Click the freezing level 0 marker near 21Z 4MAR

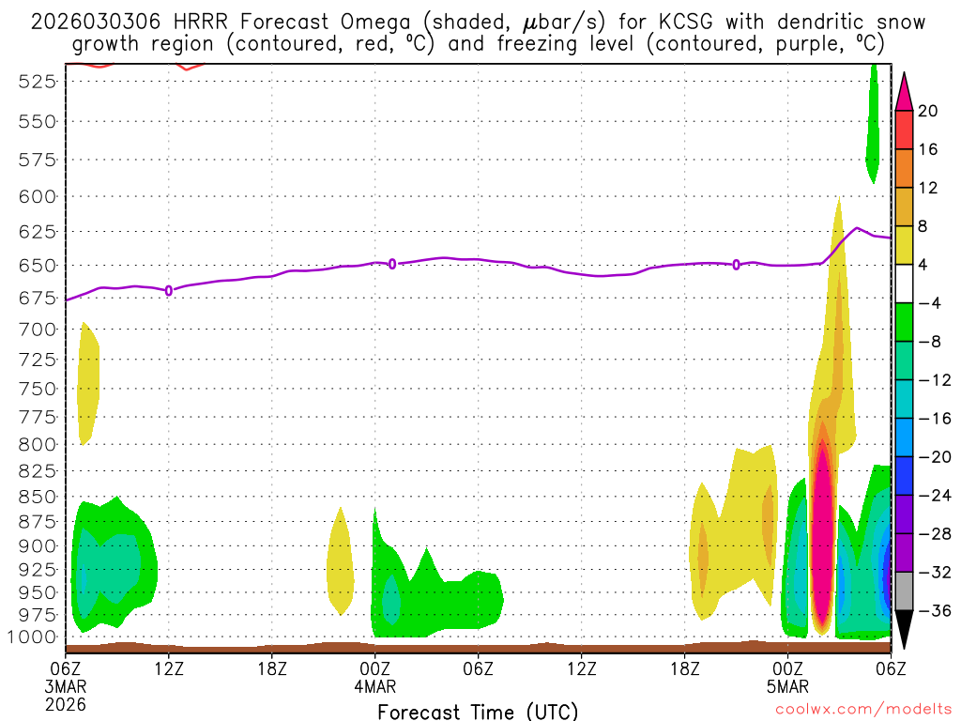(736, 265)
